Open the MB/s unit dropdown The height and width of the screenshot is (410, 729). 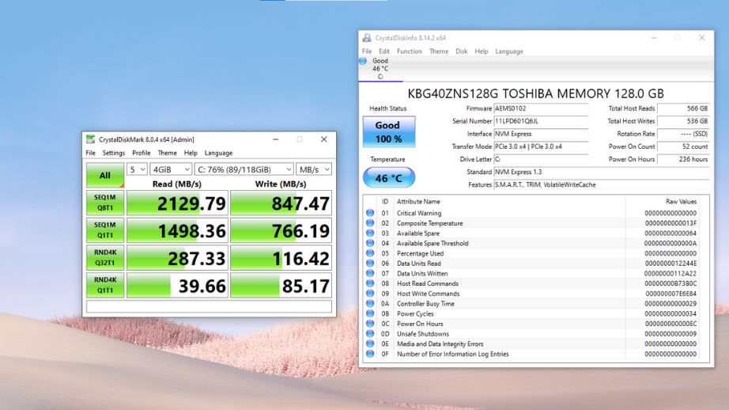pos(314,169)
